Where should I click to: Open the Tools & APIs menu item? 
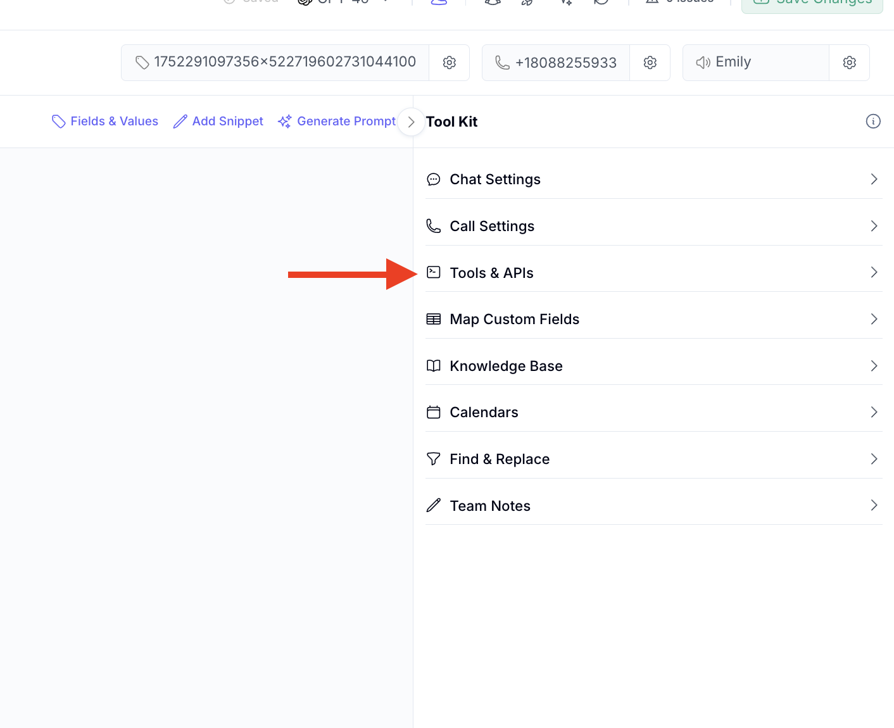click(491, 273)
